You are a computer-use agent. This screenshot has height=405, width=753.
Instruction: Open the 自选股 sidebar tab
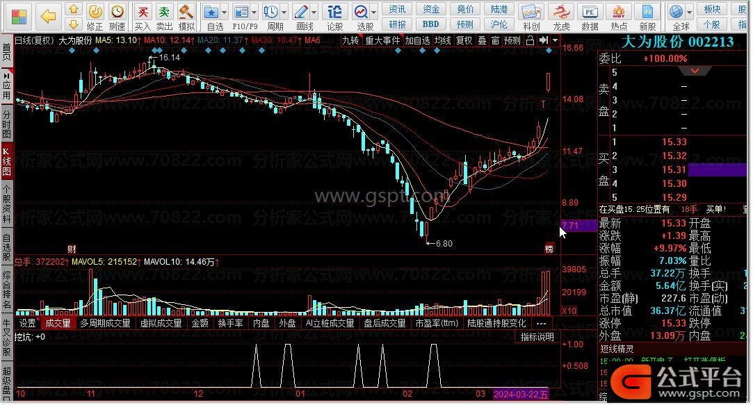(x=7, y=247)
